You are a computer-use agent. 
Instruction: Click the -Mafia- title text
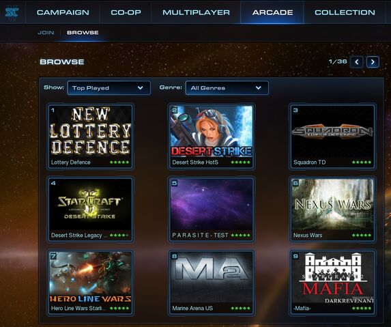(302, 309)
